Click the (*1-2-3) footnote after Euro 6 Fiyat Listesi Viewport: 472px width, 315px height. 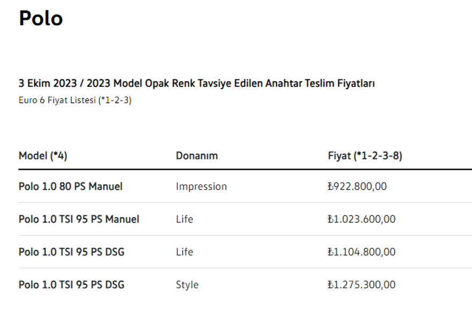pyautogui.click(x=115, y=101)
